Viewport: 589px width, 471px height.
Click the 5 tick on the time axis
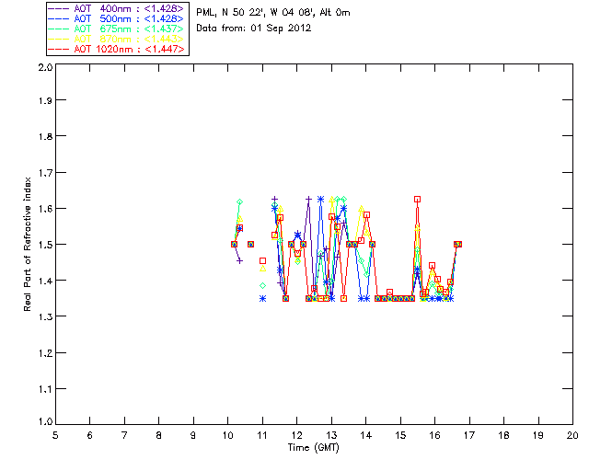coord(55,434)
